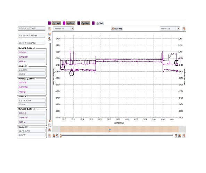Click the Wartość 2 time field 09:07:30
206x173 pixels.
pyautogui.click(x=32, y=87)
